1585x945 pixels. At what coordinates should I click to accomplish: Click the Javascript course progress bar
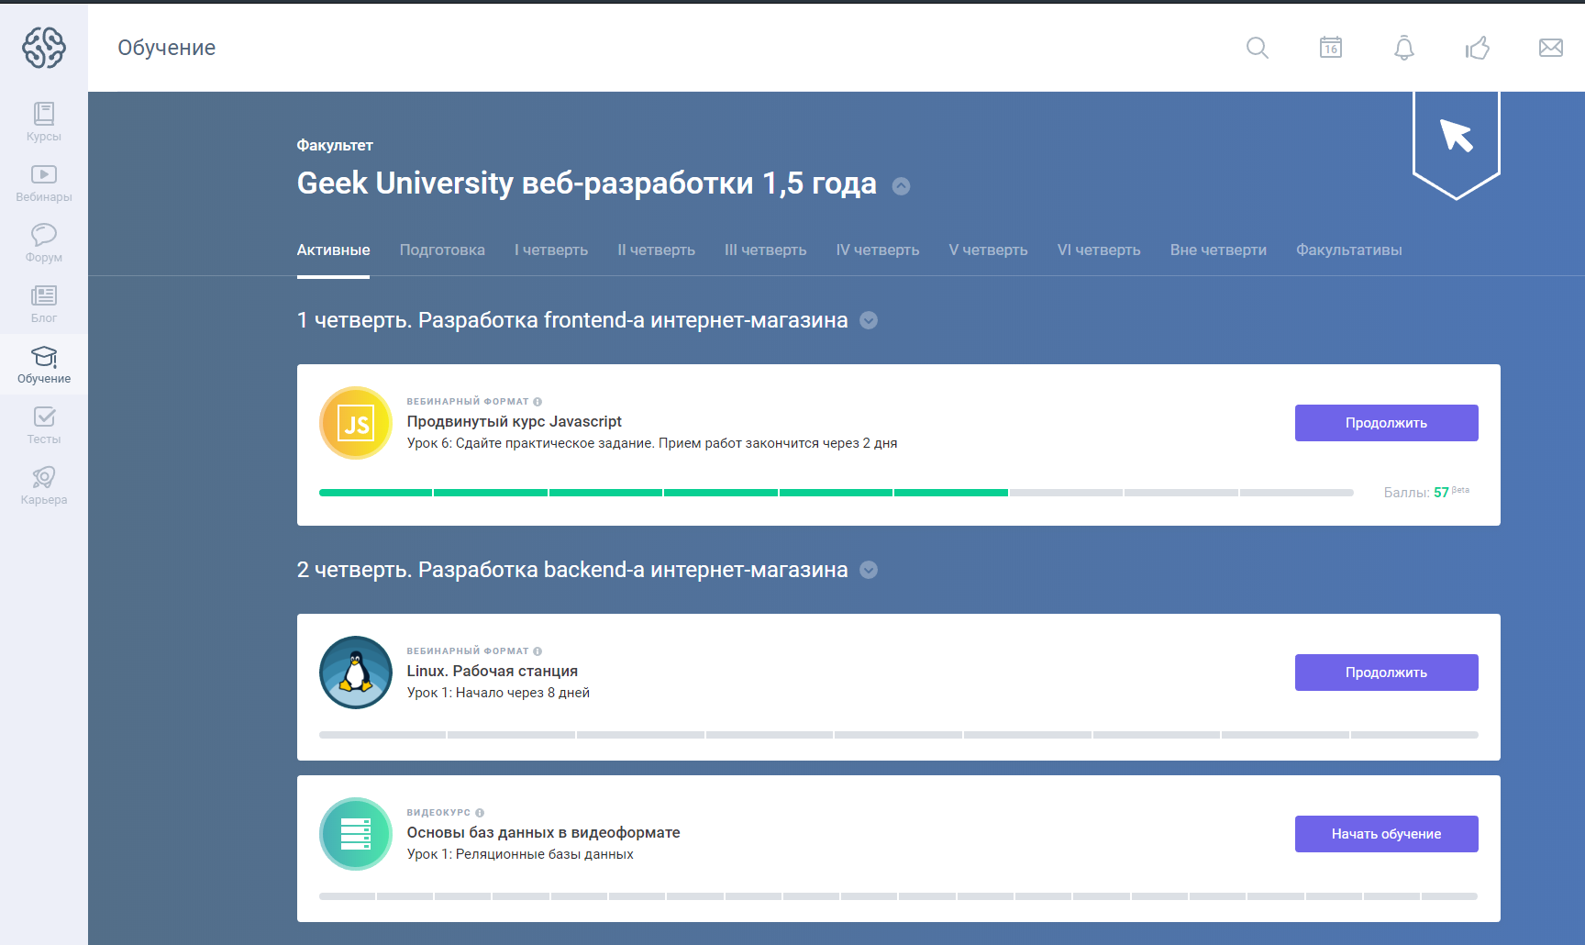point(837,493)
